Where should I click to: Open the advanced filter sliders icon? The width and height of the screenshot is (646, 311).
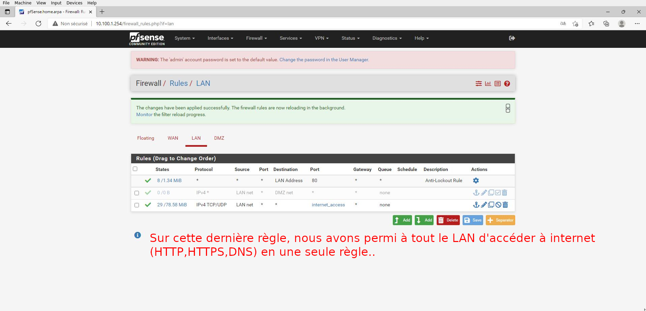pos(478,83)
